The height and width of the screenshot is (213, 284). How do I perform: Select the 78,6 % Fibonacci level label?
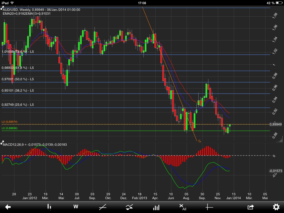point(18,52)
